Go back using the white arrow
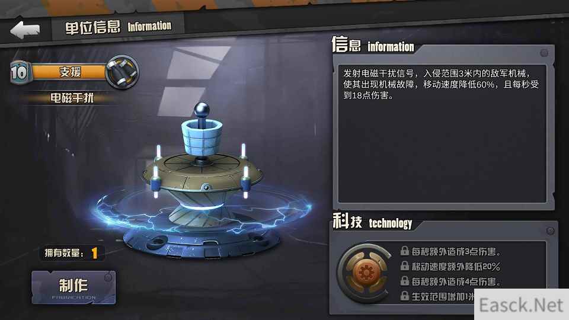This screenshot has width=569, height=320. click(x=25, y=30)
